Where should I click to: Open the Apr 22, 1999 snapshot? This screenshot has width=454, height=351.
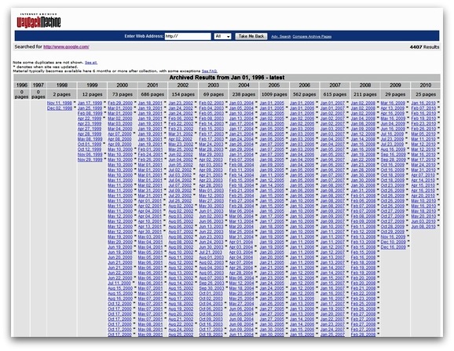(90, 119)
